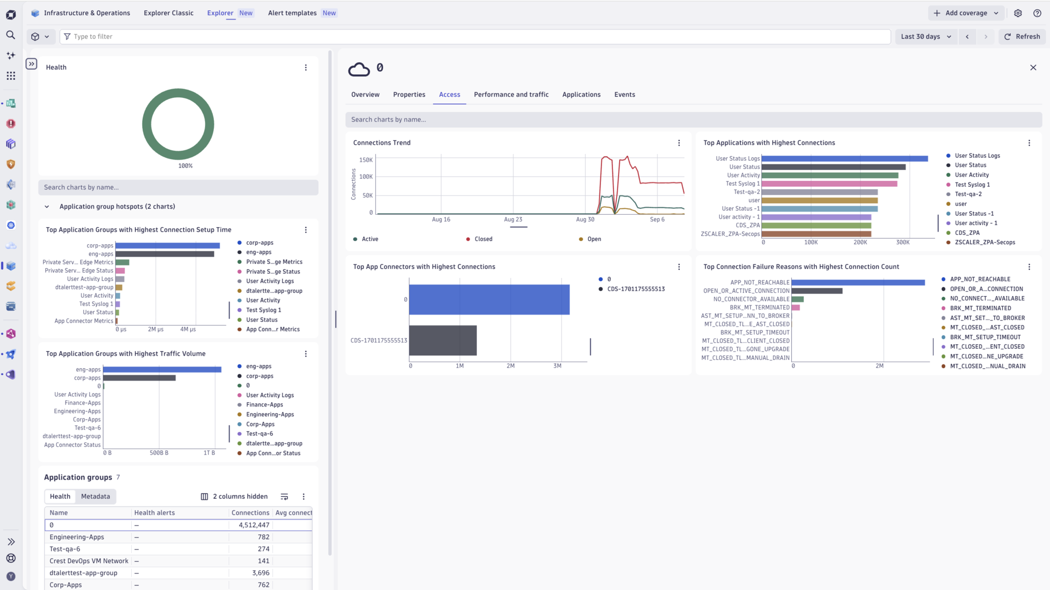
Task: Expand the left navigation double chevron
Action: click(x=10, y=542)
